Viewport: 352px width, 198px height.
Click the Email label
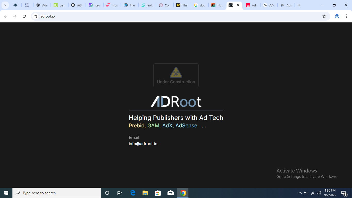[x=134, y=137]
